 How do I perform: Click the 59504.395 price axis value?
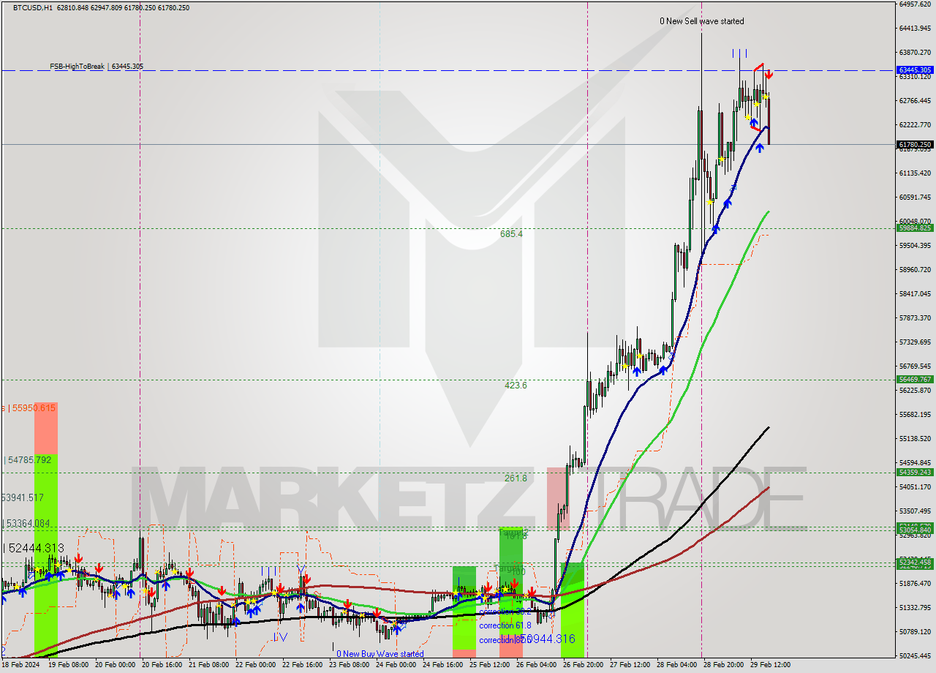pyautogui.click(x=915, y=246)
